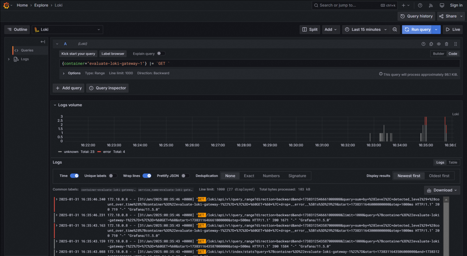
Task: Open the Split view icon
Action: (x=309, y=29)
